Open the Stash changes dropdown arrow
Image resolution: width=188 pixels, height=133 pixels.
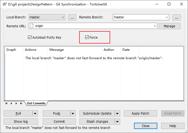point(117,122)
